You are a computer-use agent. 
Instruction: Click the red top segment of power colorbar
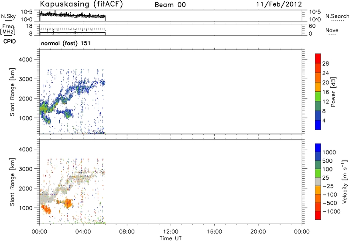tap(318, 58)
